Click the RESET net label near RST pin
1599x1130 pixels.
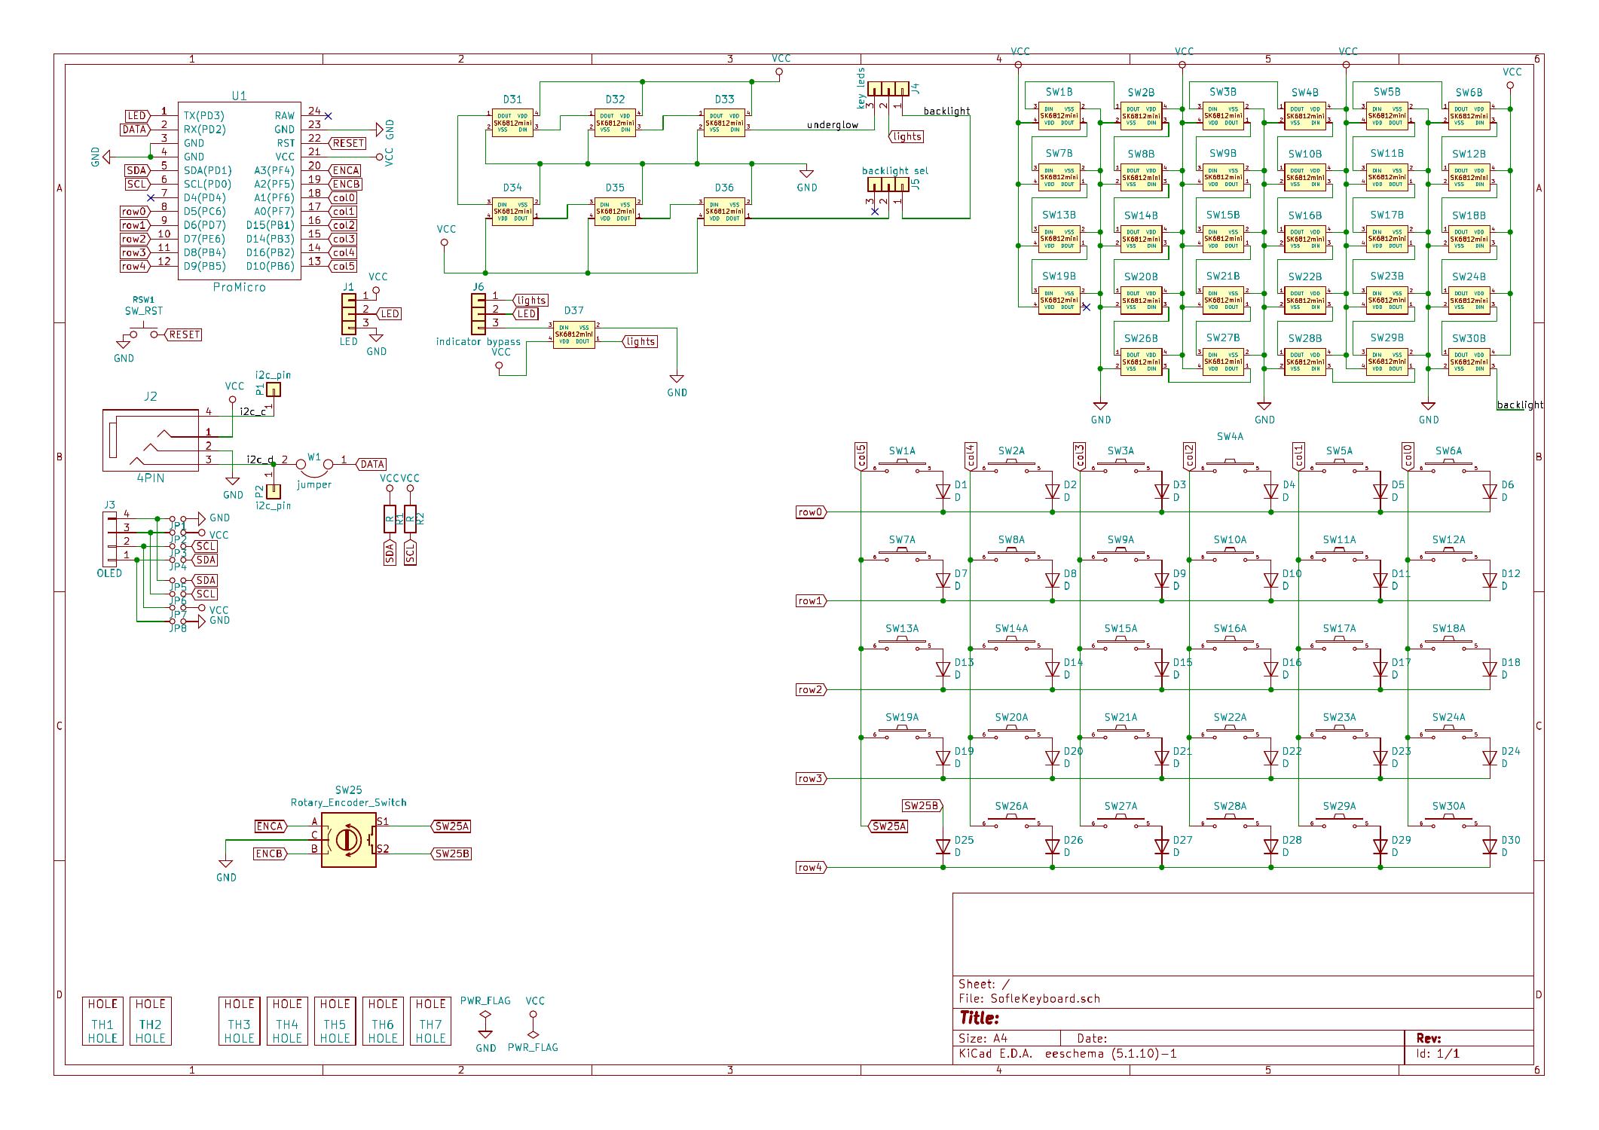[x=347, y=142]
